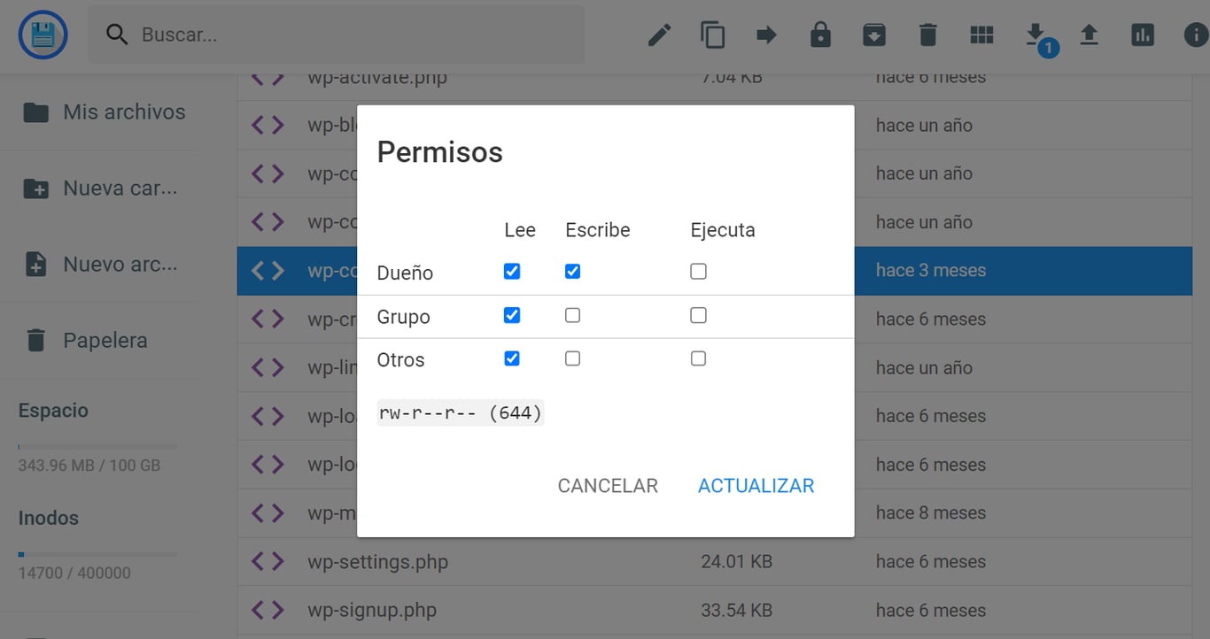Open the Papelera section in sidebar

[106, 340]
